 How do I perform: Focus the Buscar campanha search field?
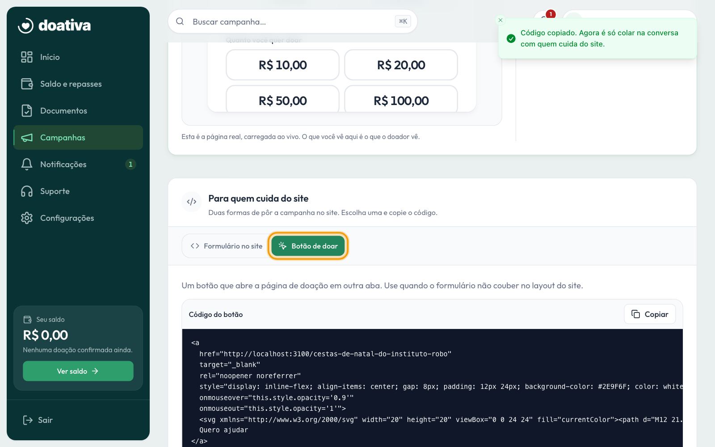pyautogui.click(x=292, y=21)
